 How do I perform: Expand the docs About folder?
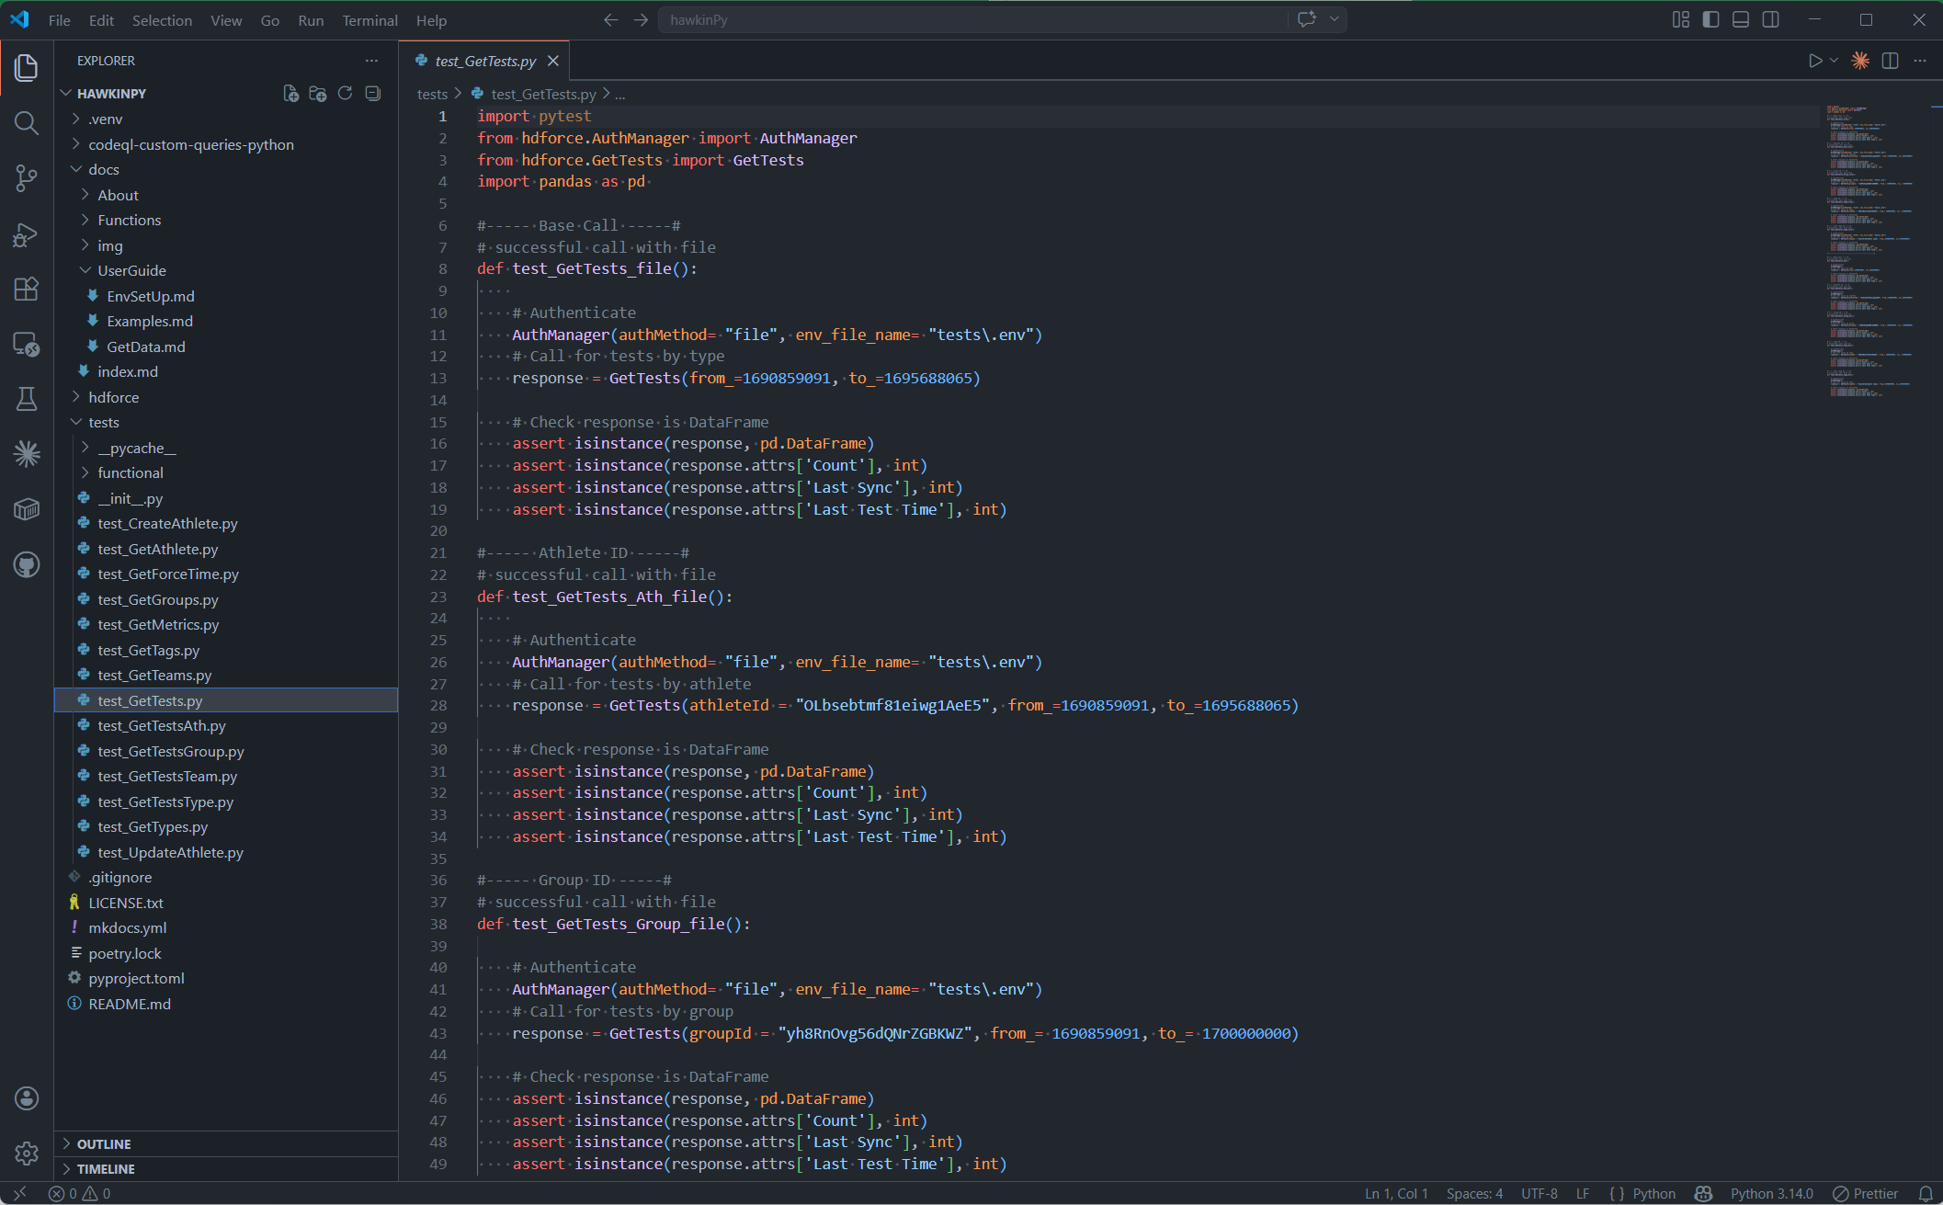click(x=117, y=194)
